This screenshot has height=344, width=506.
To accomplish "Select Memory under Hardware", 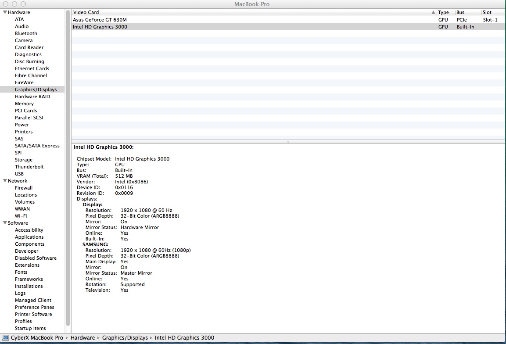I will tap(24, 104).
